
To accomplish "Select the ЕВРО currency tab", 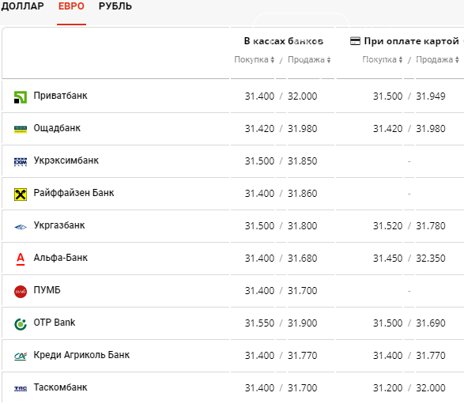I will pyautogui.click(x=71, y=6).
